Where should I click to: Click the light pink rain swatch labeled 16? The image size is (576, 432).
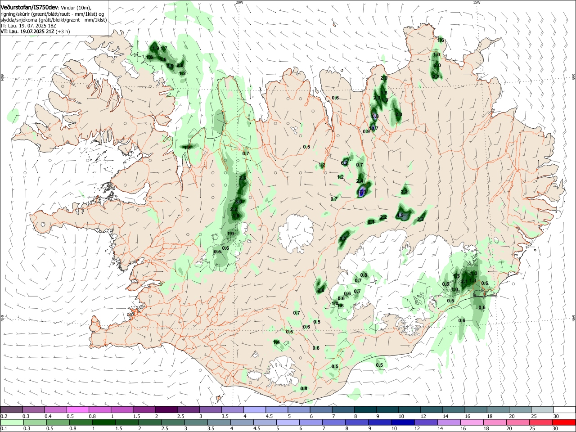472,423
